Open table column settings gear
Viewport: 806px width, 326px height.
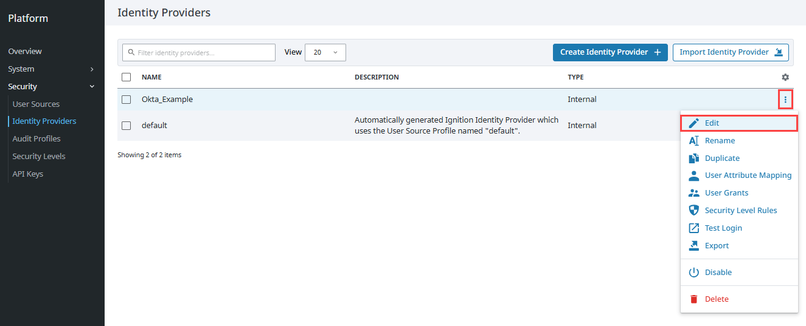785,77
